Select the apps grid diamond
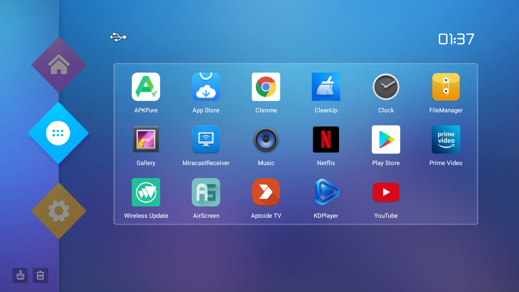Image resolution: width=519 pixels, height=292 pixels. click(x=58, y=133)
